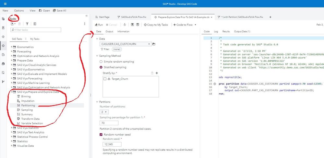
Task: Click the Copy to My Tasks gear button
Action: [156, 25]
